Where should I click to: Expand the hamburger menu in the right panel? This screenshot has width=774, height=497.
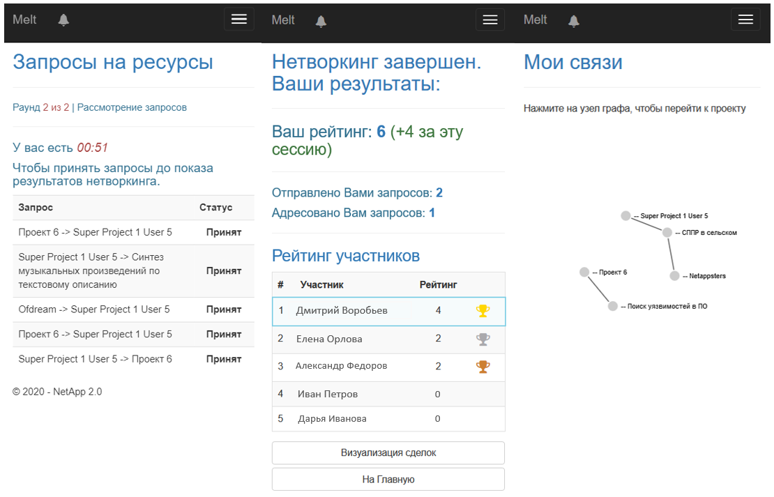[x=745, y=20]
